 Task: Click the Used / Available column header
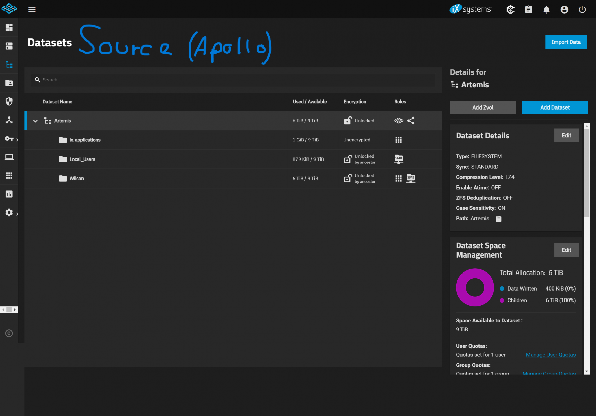coord(310,102)
